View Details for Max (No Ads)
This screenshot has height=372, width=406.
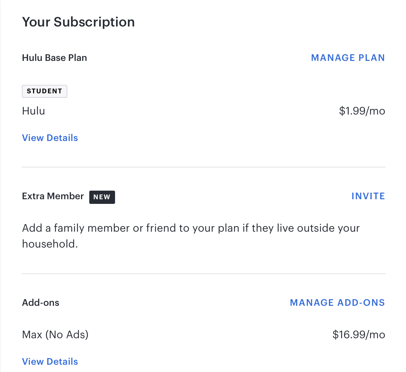(x=50, y=362)
